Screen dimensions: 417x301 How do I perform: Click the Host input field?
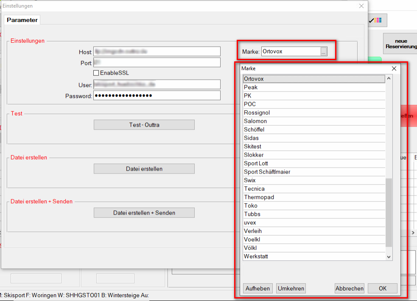[x=157, y=52]
